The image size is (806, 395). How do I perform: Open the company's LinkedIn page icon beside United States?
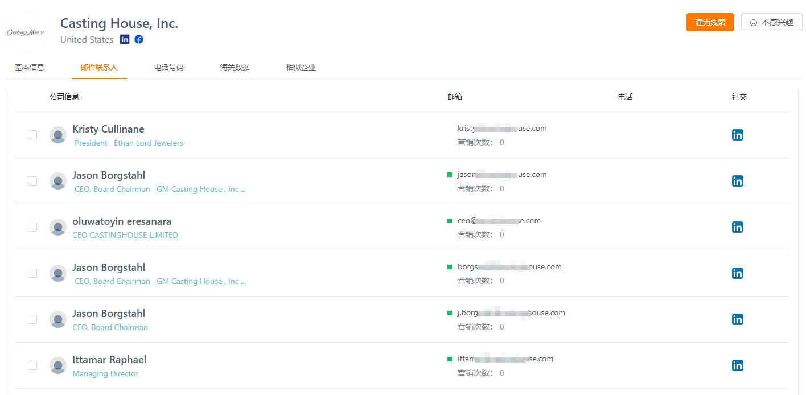(x=125, y=39)
